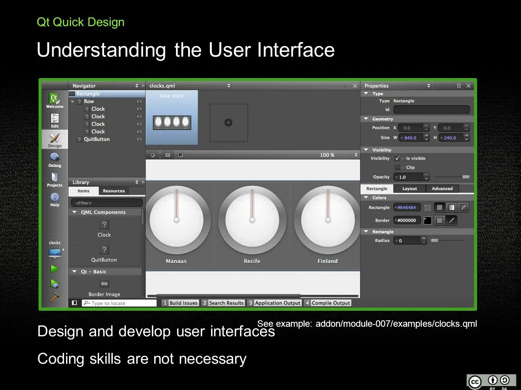Image resolution: width=521 pixels, height=390 pixels.
Task: Toggle visibility of second Clock item
Action: click(x=139, y=117)
